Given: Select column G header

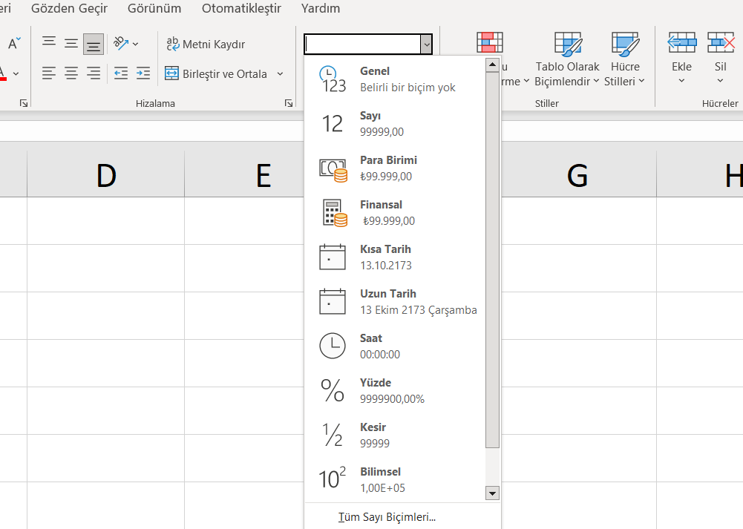Looking at the screenshot, I should [578, 174].
